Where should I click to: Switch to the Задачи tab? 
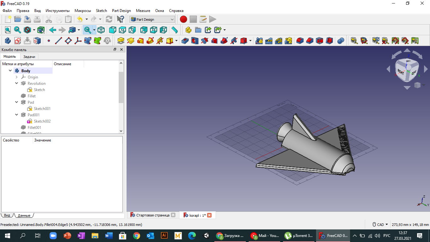(x=29, y=57)
